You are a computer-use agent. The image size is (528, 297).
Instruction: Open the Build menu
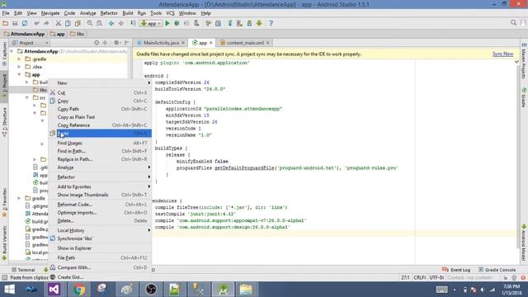tap(128, 13)
